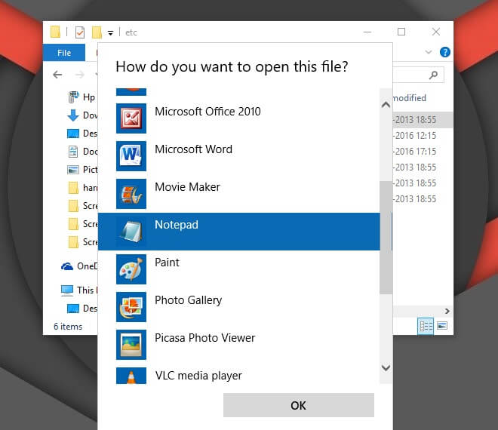This screenshot has height=430, width=498.
Task: Pick the Movie Maker icon
Action: (x=131, y=194)
